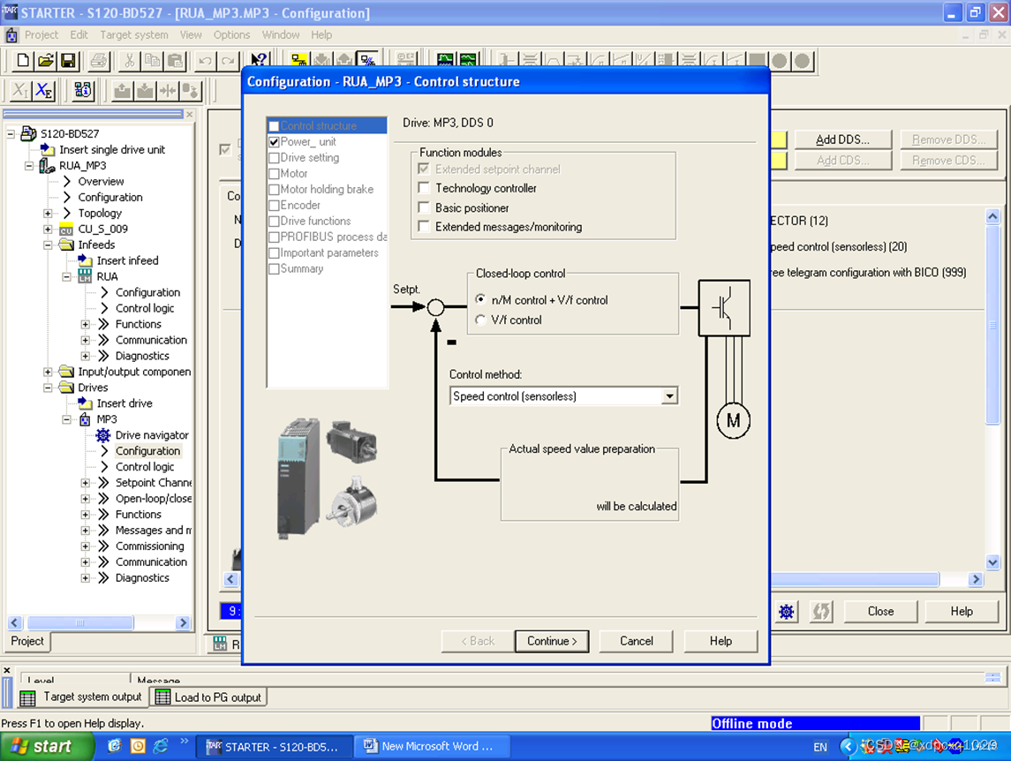
Task: Click Help in the configuration dialog
Action: pyautogui.click(x=721, y=641)
